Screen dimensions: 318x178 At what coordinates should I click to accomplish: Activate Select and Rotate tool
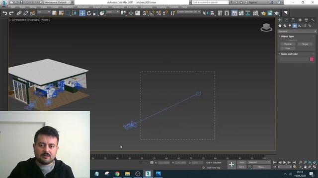[x=89, y=13]
